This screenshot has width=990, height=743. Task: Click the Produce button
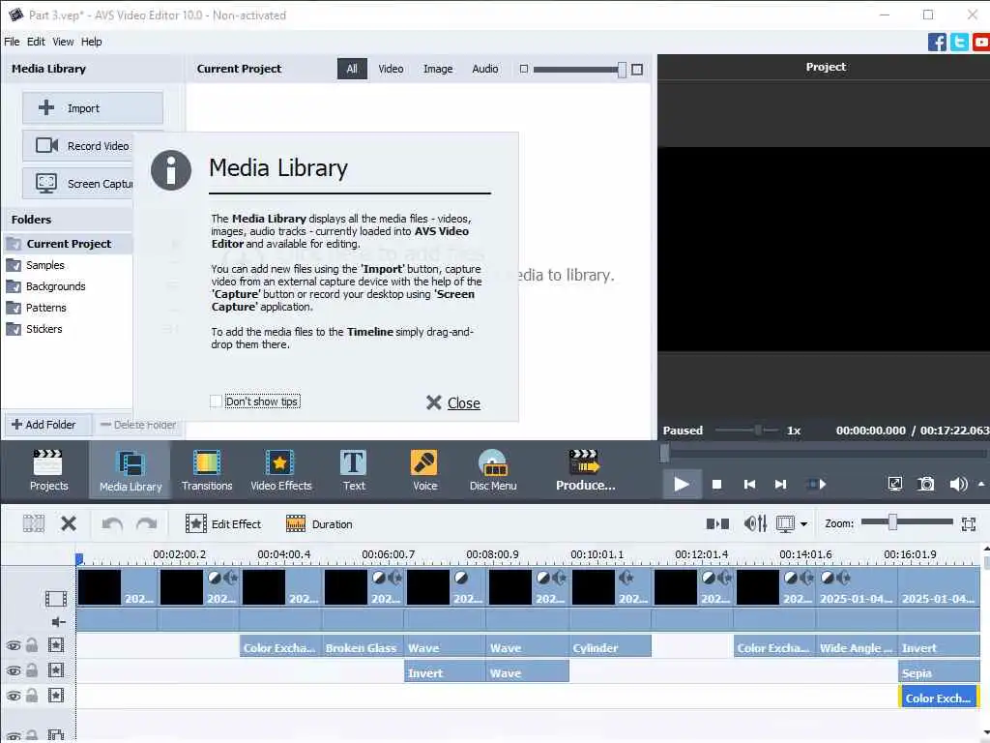[585, 470]
